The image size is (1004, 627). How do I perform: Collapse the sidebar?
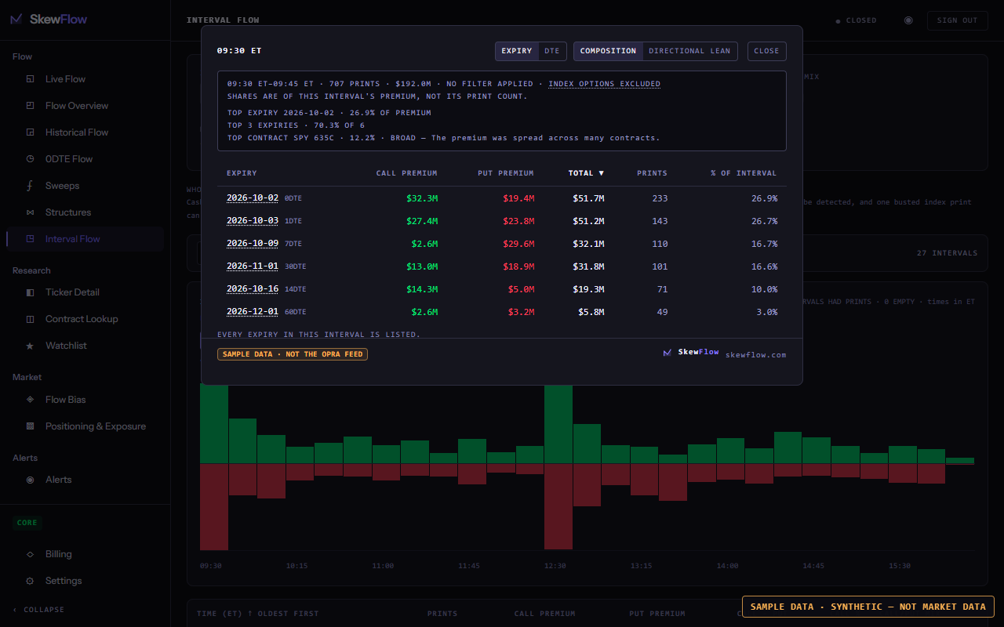click(x=39, y=610)
